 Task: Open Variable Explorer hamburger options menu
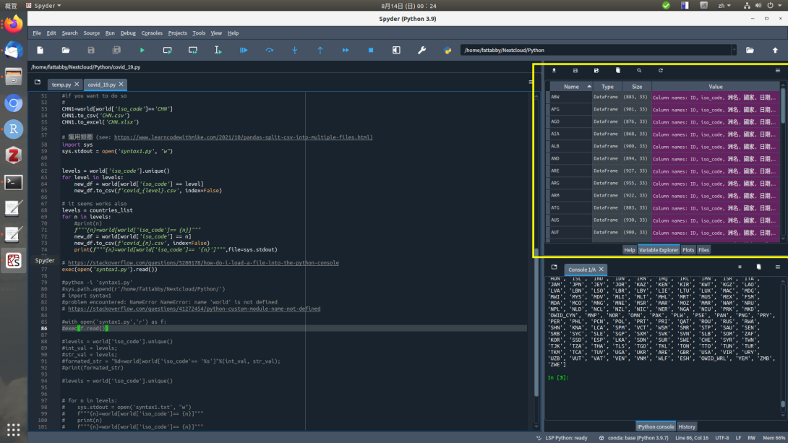point(778,71)
